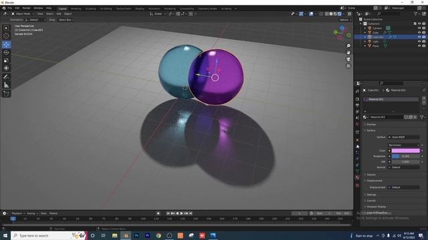Open the Surface Glass BSDF shader dropdown
Screen dimensions: 428x240
pos(404,137)
